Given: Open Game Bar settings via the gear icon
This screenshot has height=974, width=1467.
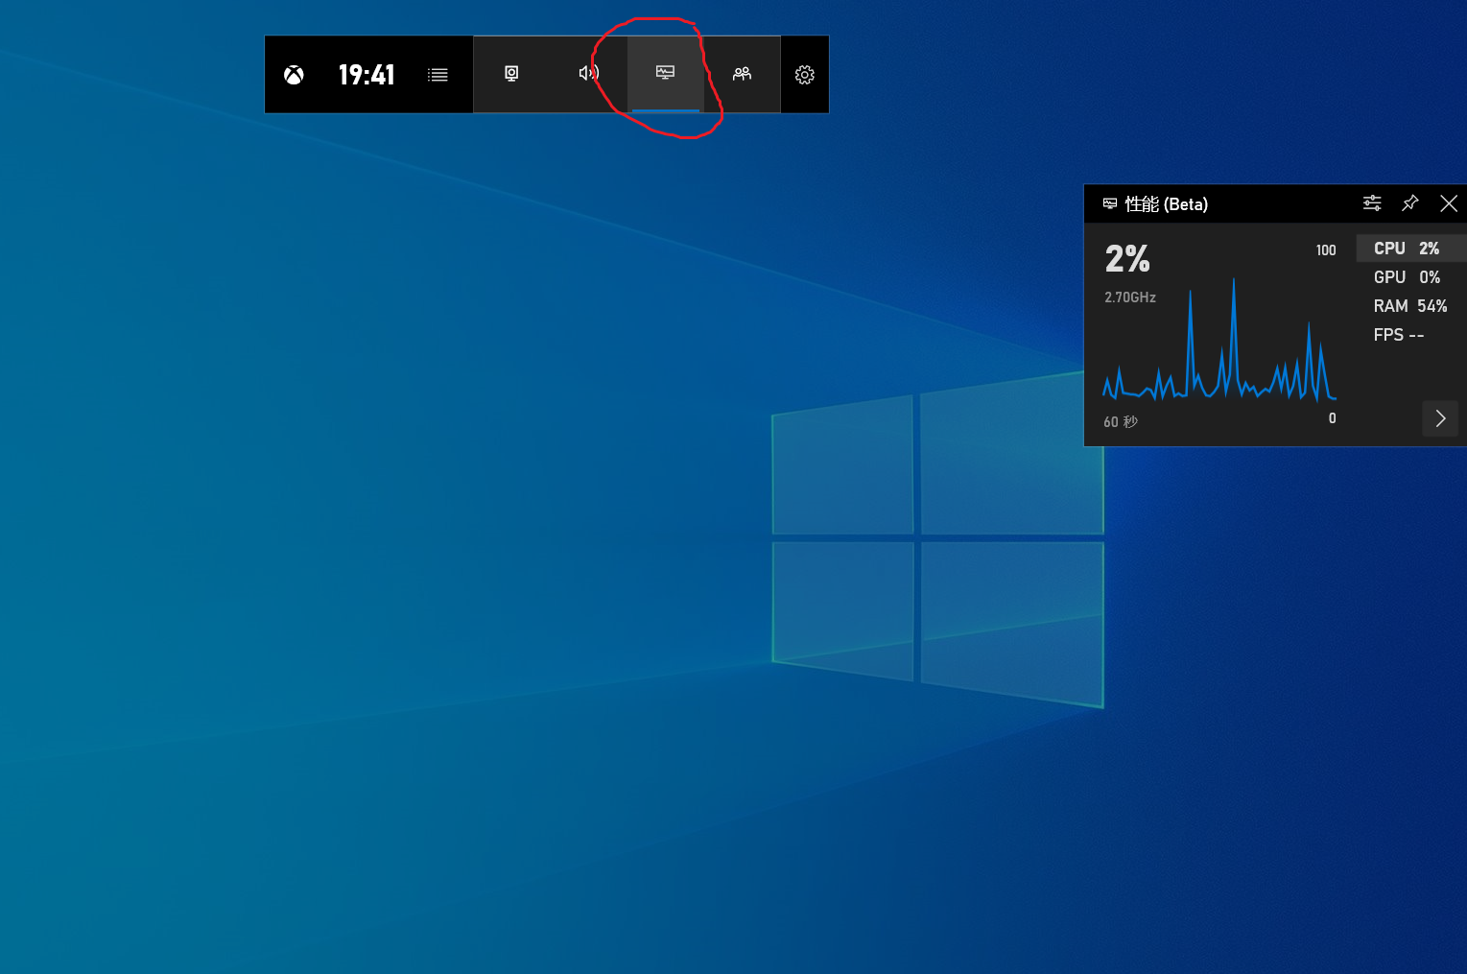Looking at the screenshot, I should [x=804, y=74].
